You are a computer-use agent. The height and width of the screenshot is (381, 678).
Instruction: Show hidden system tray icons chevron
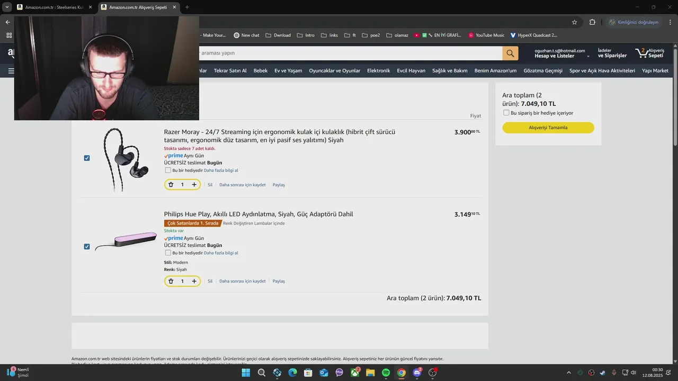(x=569, y=373)
